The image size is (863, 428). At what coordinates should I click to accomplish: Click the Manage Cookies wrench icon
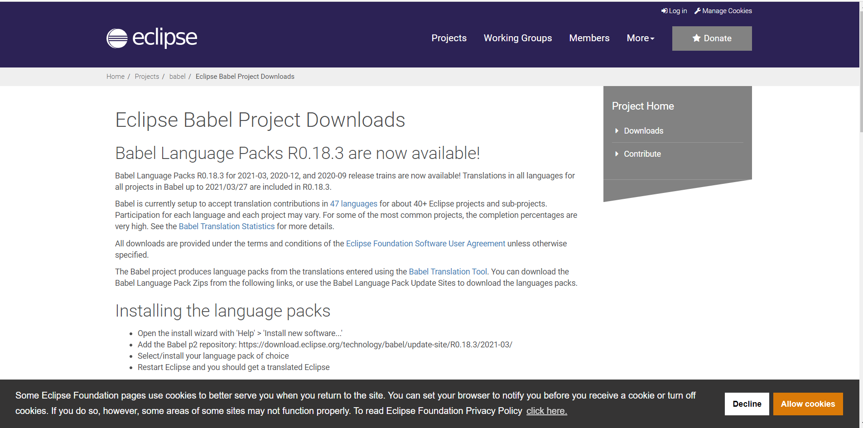pyautogui.click(x=698, y=11)
